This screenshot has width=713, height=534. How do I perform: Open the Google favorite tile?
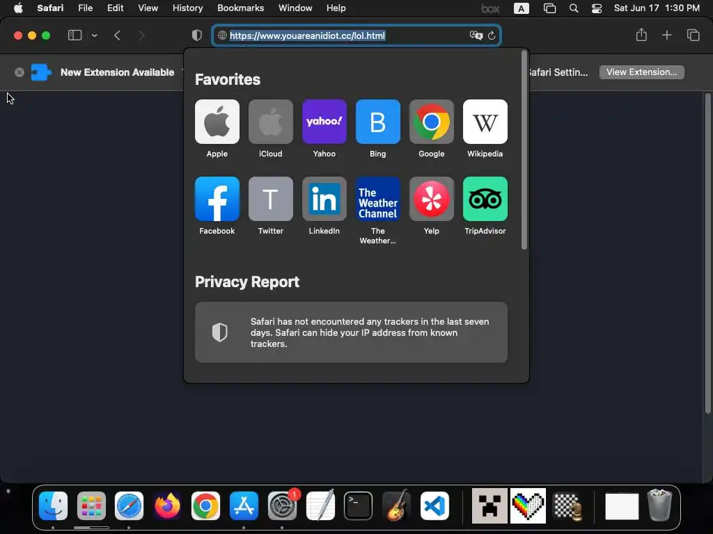point(432,122)
